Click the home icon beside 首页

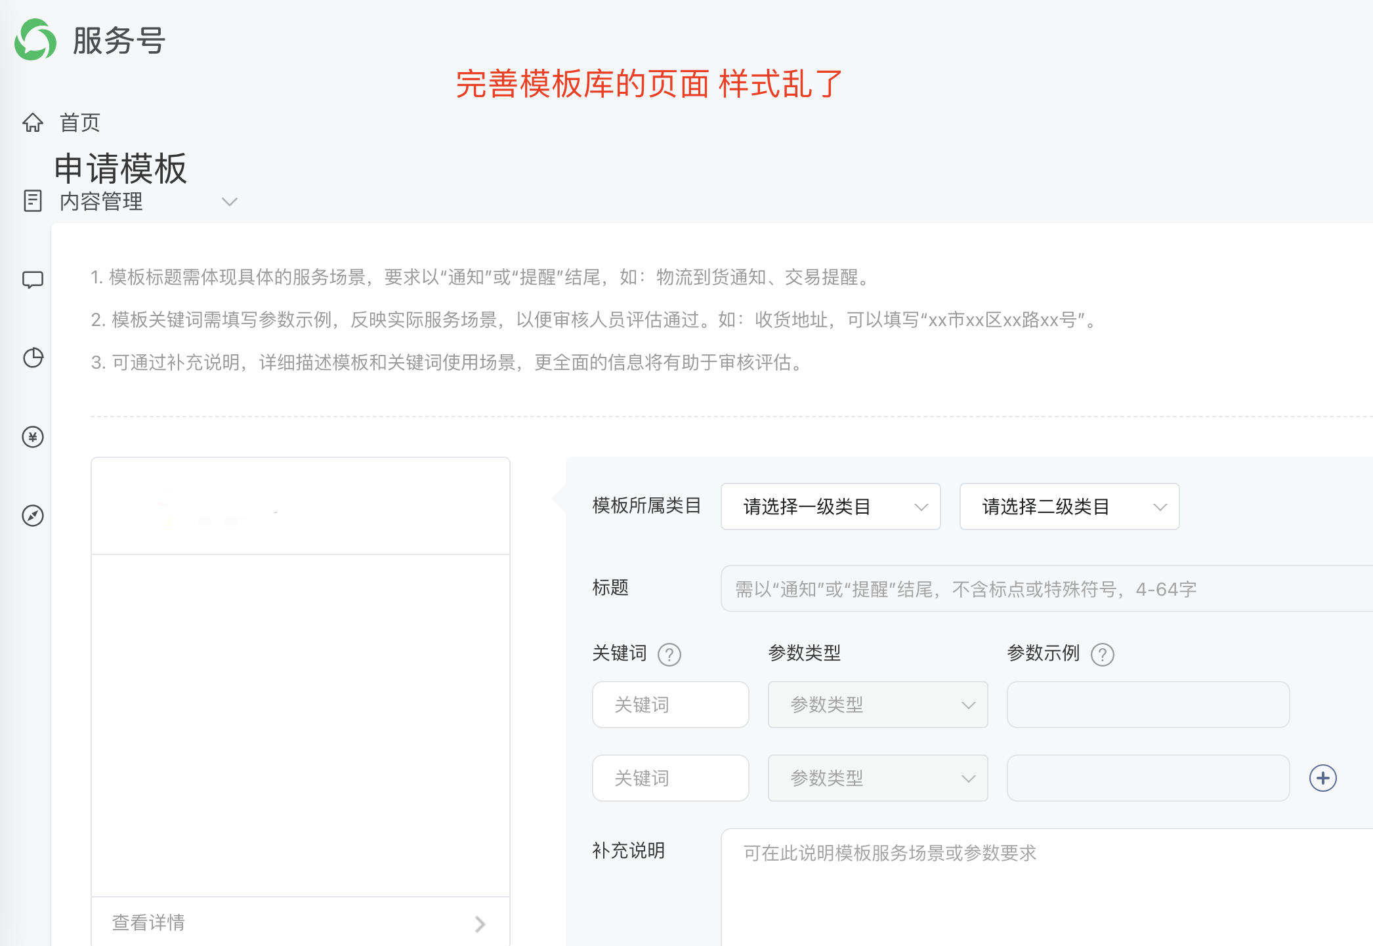(x=33, y=123)
